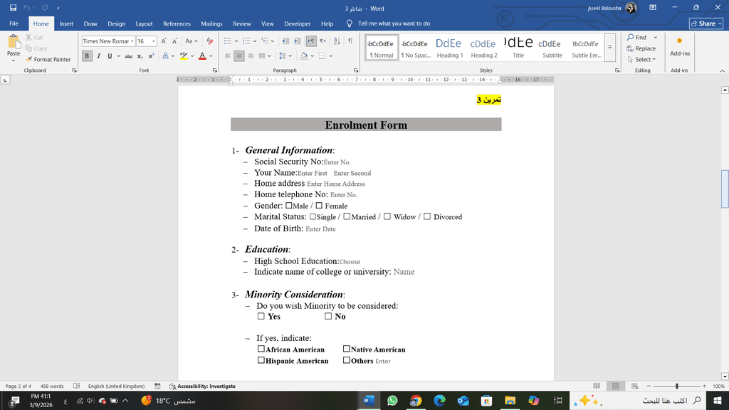
Task: Click the Tell me what you want to do box
Action: click(x=394, y=23)
